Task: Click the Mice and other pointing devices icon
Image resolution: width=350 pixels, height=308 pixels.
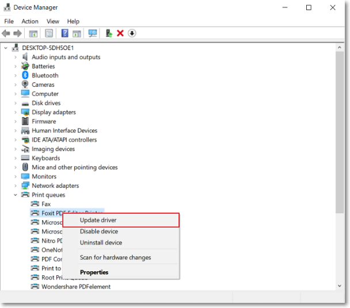Action: (25, 167)
